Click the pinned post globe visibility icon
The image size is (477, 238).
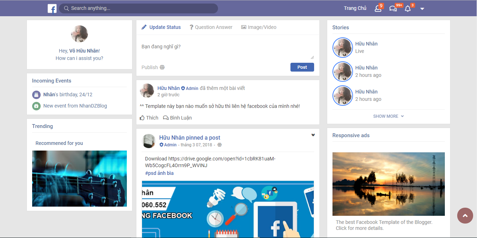point(220,145)
